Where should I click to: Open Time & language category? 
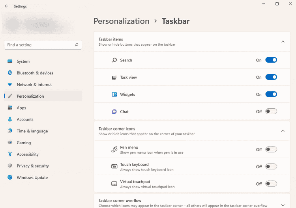pyautogui.click(x=32, y=131)
